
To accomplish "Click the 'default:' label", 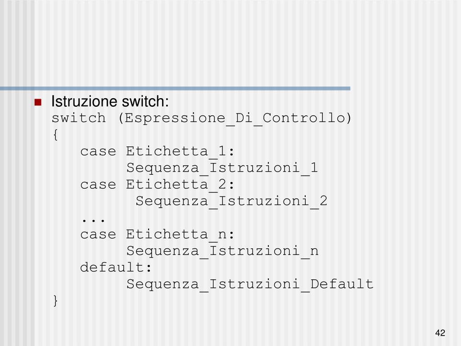I will click(116, 268).
